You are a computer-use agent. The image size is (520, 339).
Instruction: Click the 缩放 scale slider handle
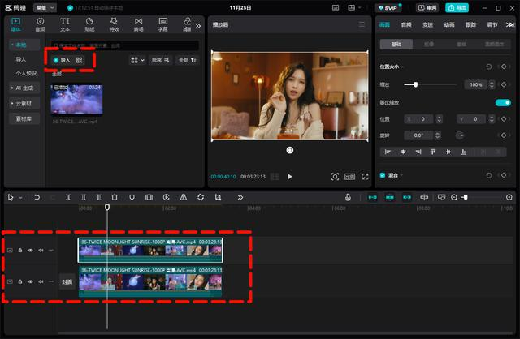point(416,84)
